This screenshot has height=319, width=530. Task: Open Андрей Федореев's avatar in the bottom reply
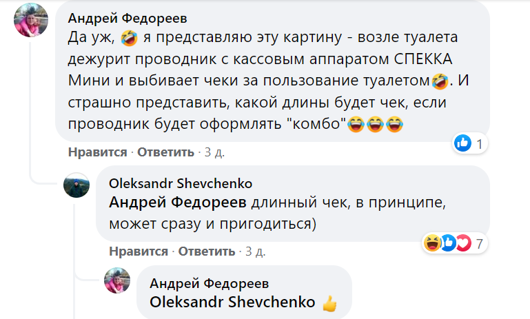(x=117, y=281)
